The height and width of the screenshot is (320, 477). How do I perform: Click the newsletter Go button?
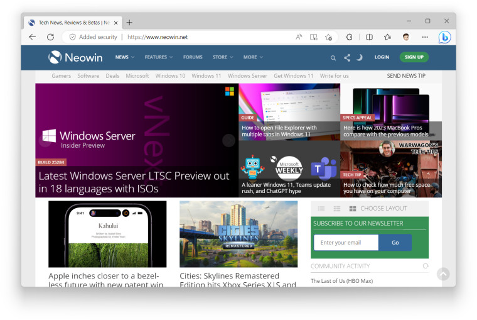[395, 243]
